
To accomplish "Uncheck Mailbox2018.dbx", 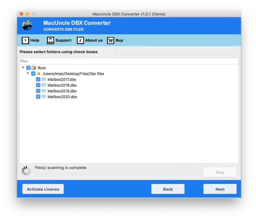I will [38, 85].
